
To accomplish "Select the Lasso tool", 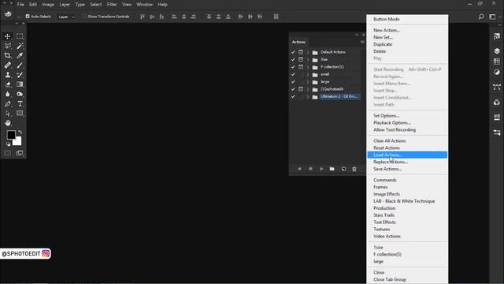I will tap(8, 46).
